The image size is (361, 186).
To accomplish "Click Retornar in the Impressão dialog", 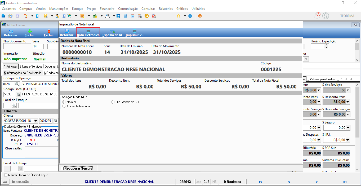I will [x=67, y=33].
